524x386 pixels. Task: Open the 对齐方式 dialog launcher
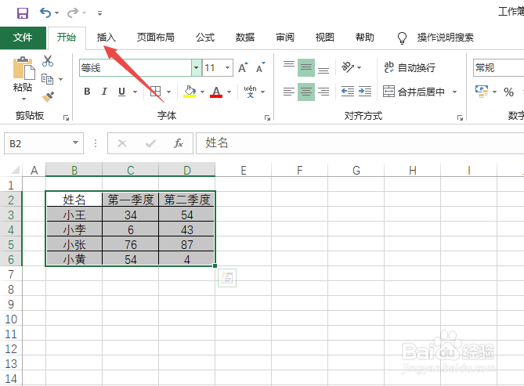(x=461, y=117)
